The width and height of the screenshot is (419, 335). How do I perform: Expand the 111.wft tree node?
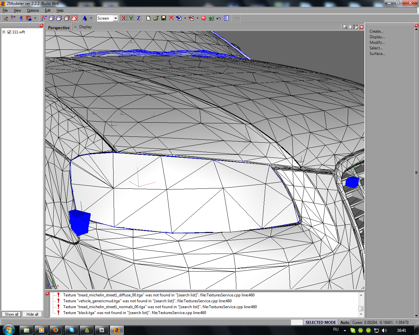point(4,32)
